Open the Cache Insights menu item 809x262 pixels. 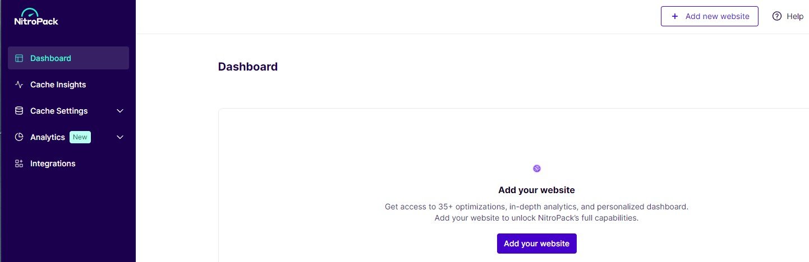pyautogui.click(x=68, y=85)
